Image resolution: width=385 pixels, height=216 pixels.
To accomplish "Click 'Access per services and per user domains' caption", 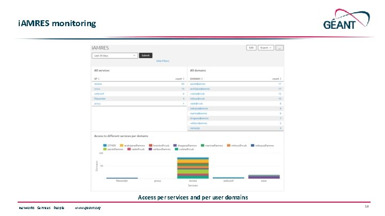I will 192,197.
